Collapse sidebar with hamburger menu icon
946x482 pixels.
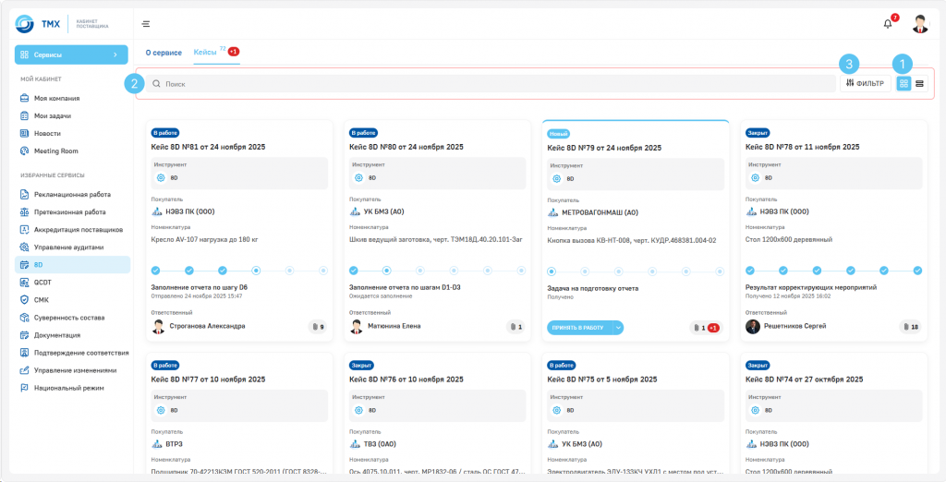(x=146, y=24)
